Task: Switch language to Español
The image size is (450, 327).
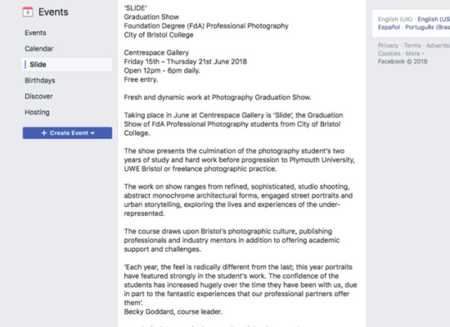Action: pos(389,28)
